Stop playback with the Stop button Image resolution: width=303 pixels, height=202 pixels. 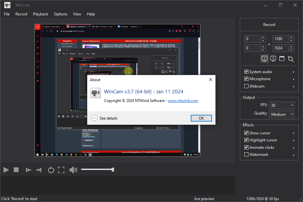(16, 170)
